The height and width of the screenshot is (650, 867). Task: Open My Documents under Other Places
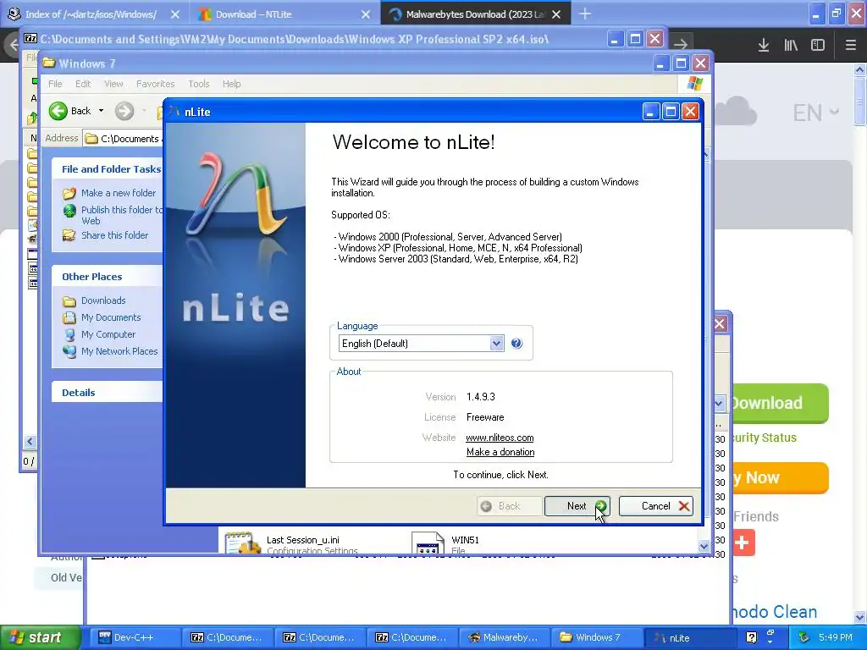point(111,318)
